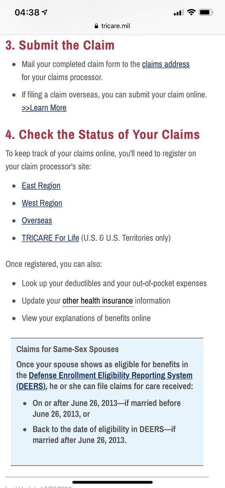This screenshot has height=488, width=225.
Task: Tap the 04:38 clock in the status bar
Action: [27, 12]
